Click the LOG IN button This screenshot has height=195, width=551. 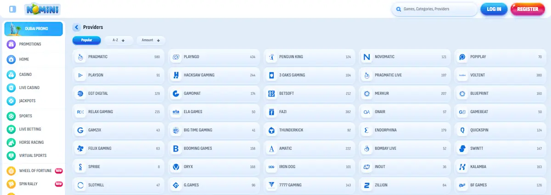494,9
